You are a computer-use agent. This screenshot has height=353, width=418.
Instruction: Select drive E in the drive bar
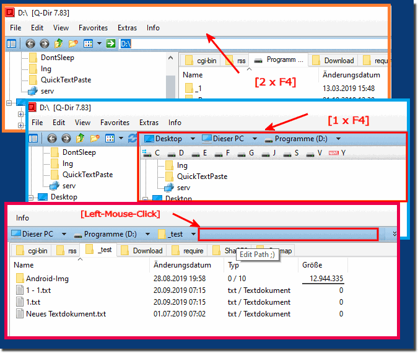199,153
